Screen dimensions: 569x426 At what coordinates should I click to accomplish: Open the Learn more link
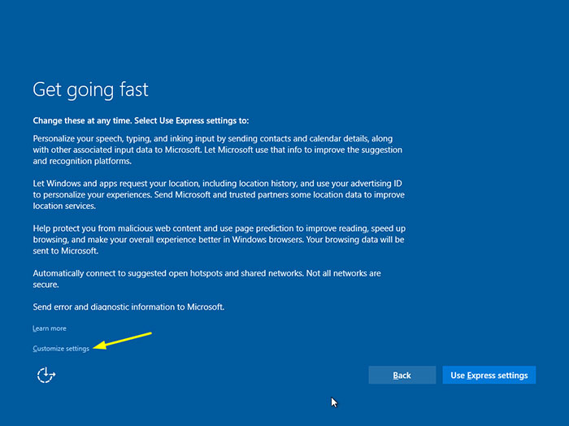50,328
